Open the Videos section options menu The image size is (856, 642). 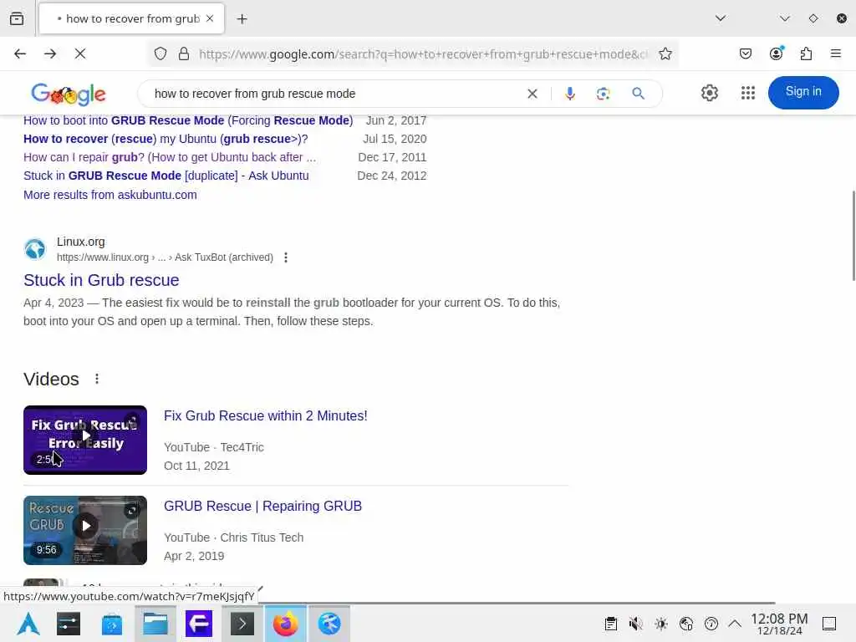click(97, 379)
